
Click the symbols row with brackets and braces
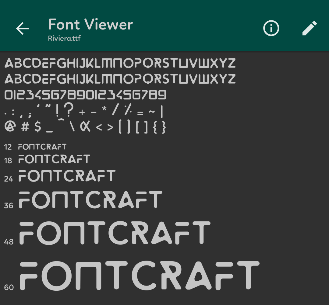point(85,126)
